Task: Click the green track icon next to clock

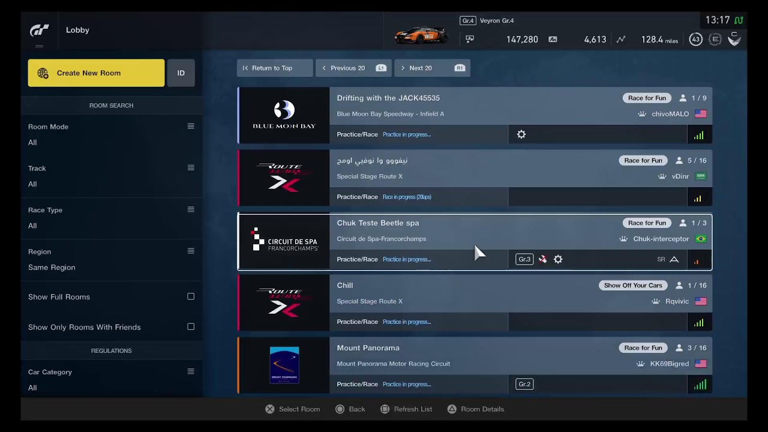Action: coord(739,20)
